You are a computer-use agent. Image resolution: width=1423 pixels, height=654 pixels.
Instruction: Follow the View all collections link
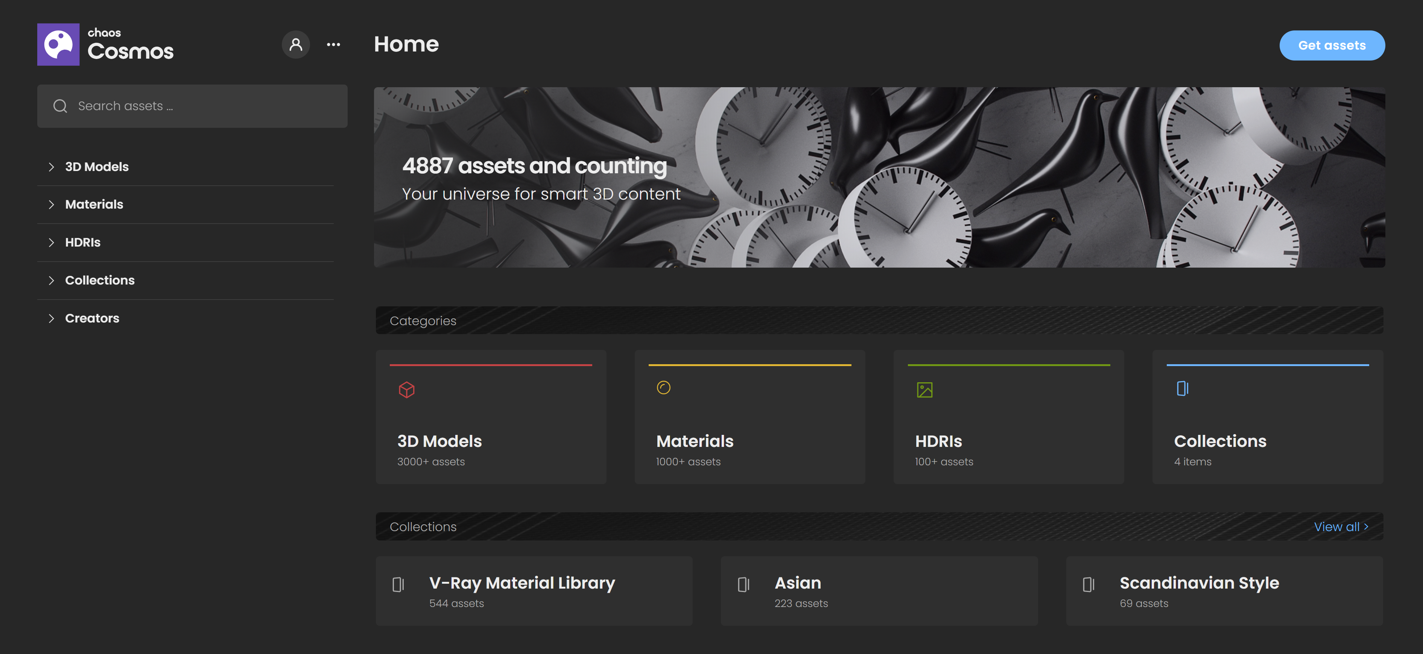point(1341,527)
